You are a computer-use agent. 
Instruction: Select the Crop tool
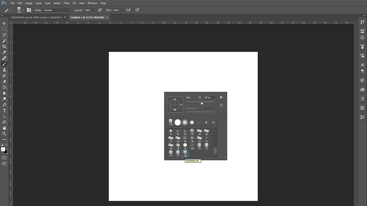coord(4,47)
